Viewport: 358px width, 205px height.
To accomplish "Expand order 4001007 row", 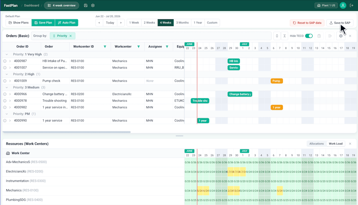I will (x=10, y=67).
